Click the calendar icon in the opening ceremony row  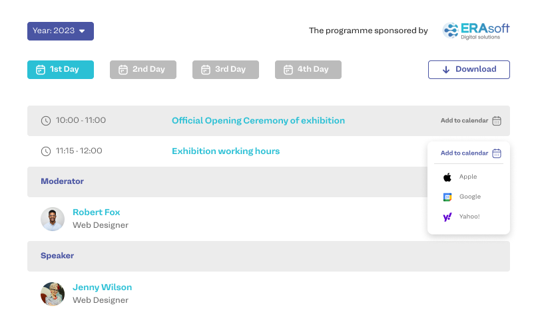[497, 121]
